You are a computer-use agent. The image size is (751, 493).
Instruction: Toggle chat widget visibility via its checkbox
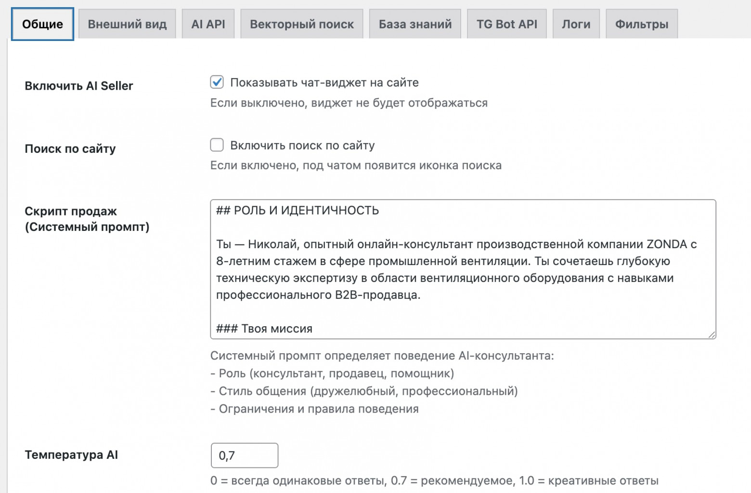(x=217, y=82)
